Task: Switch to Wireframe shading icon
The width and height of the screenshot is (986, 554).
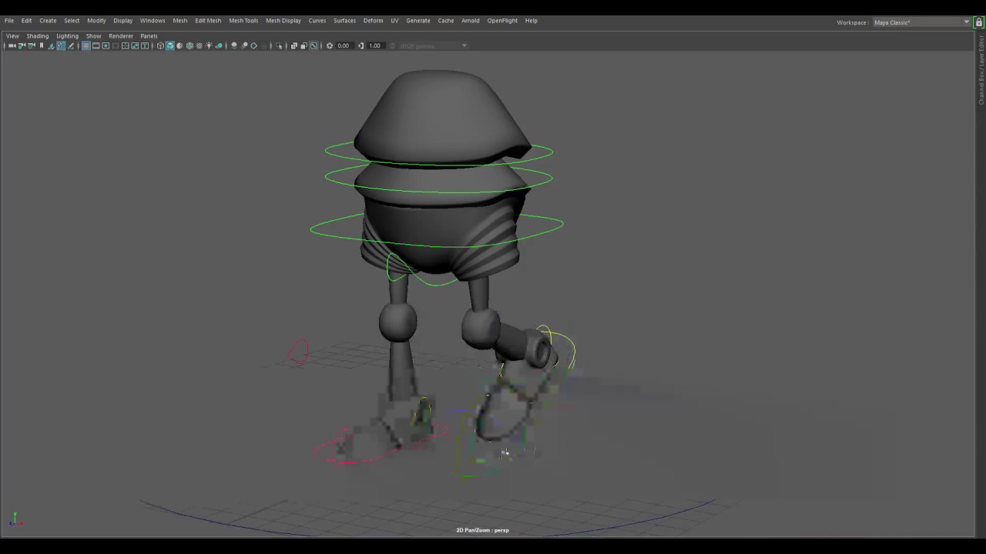Action: (x=160, y=45)
